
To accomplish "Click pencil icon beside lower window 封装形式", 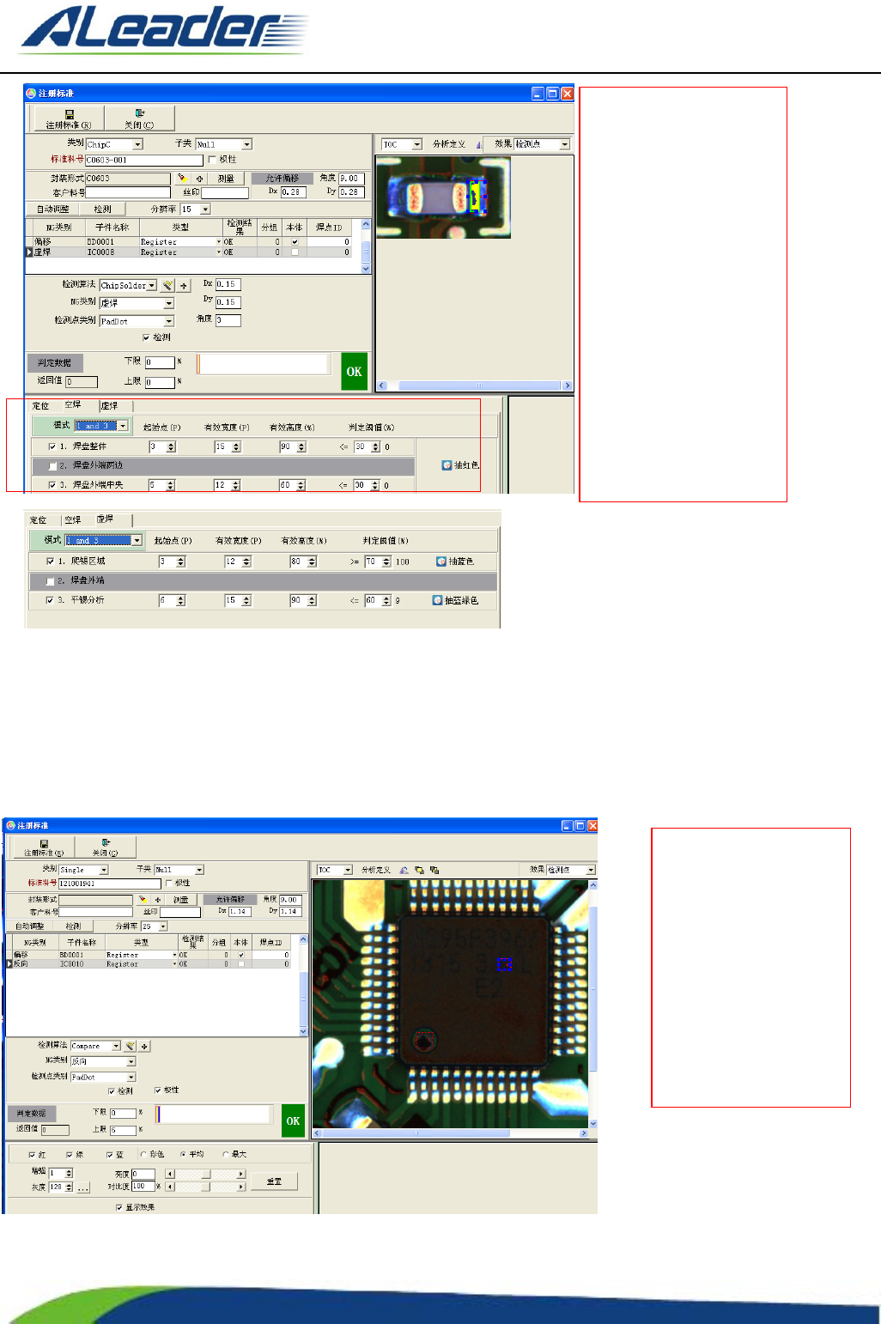I will coord(143,900).
